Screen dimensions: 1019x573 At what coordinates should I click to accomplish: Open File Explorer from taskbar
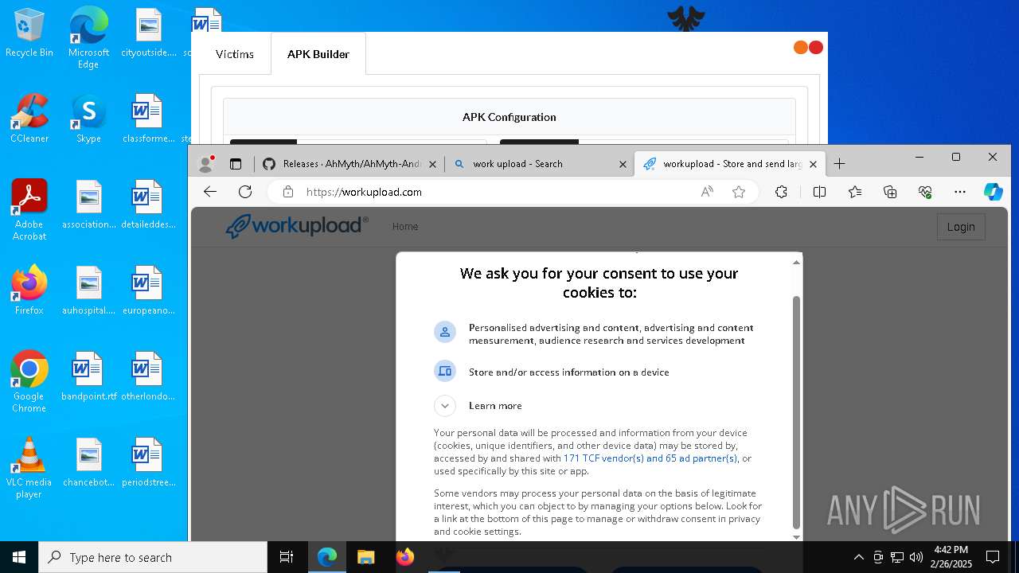click(x=365, y=557)
